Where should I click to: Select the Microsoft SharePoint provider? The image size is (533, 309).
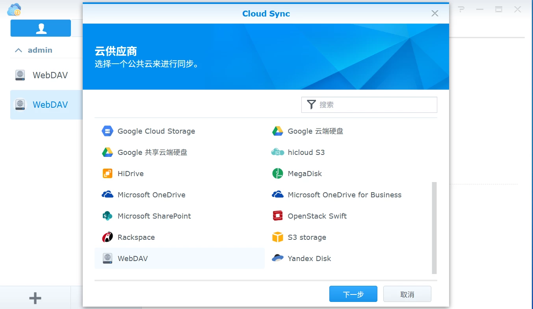click(x=154, y=216)
